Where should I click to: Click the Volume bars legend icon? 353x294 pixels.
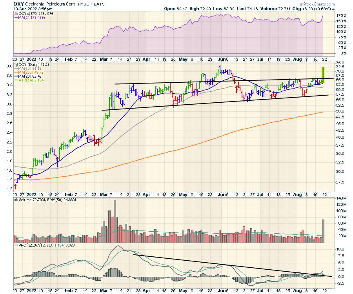pos(15,200)
